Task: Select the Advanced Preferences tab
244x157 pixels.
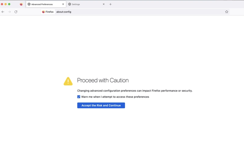Action: (x=46, y=4)
